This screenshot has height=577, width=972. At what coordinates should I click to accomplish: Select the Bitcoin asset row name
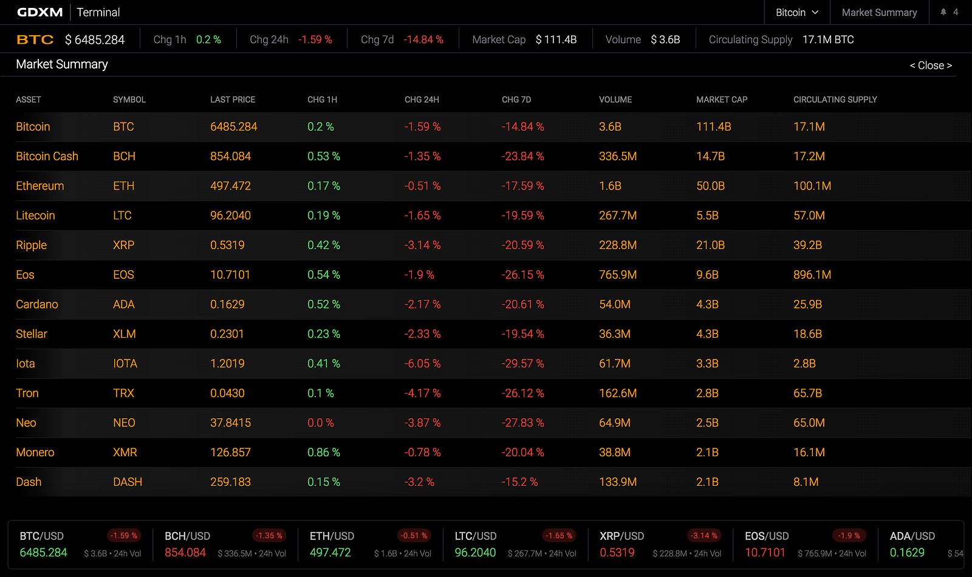[33, 127]
